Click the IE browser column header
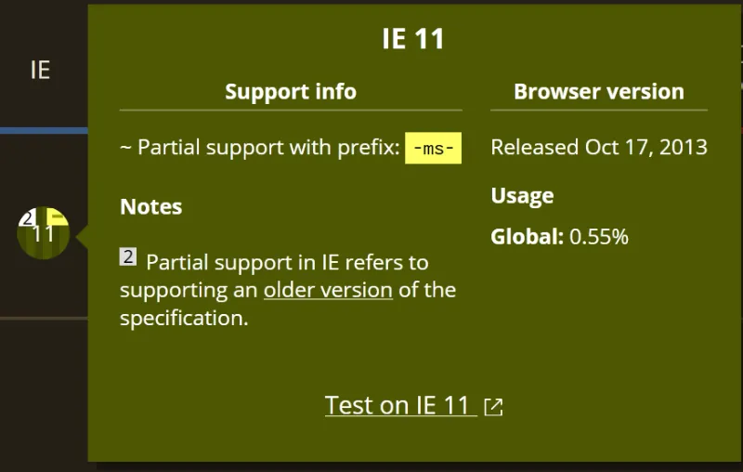 [x=40, y=70]
